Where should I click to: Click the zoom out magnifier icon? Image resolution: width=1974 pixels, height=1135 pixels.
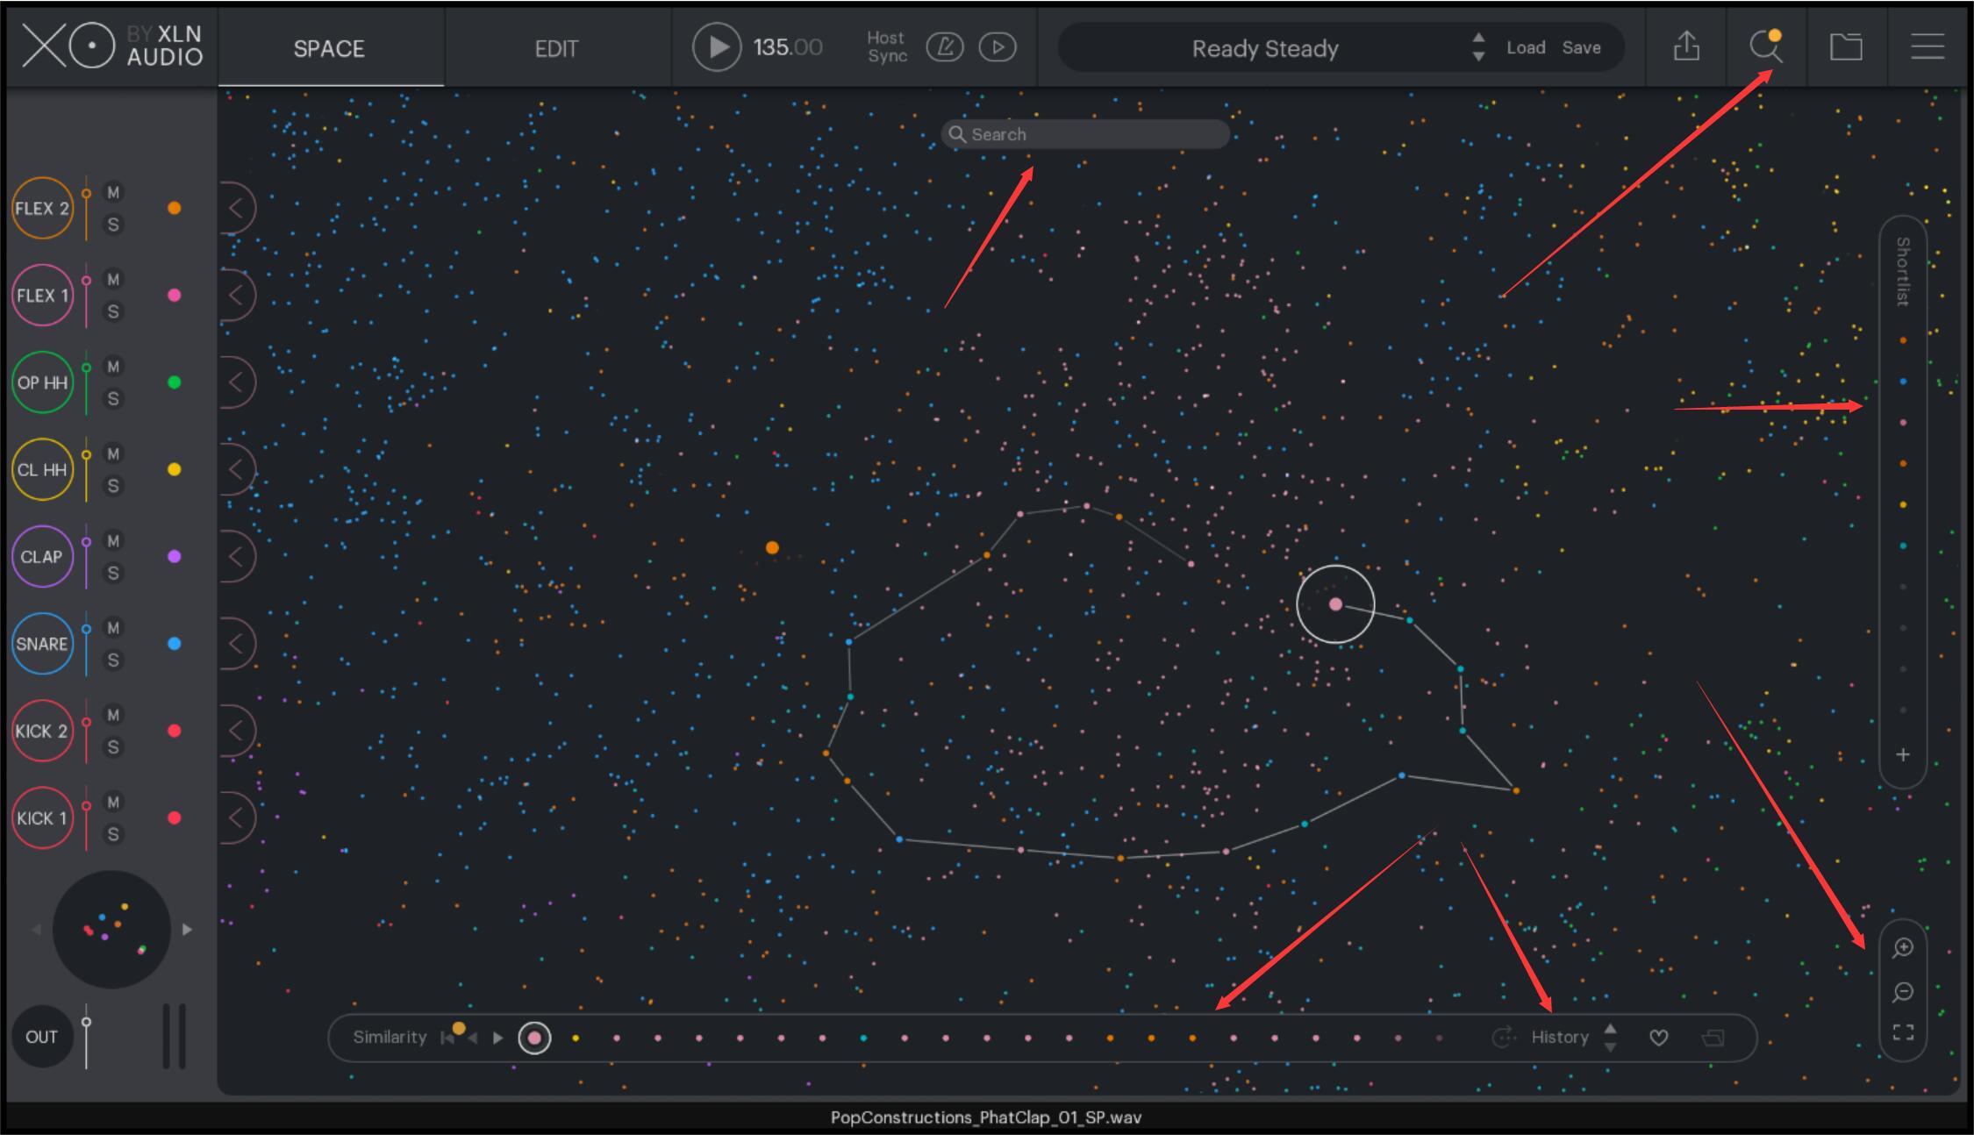[x=1902, y=992]
